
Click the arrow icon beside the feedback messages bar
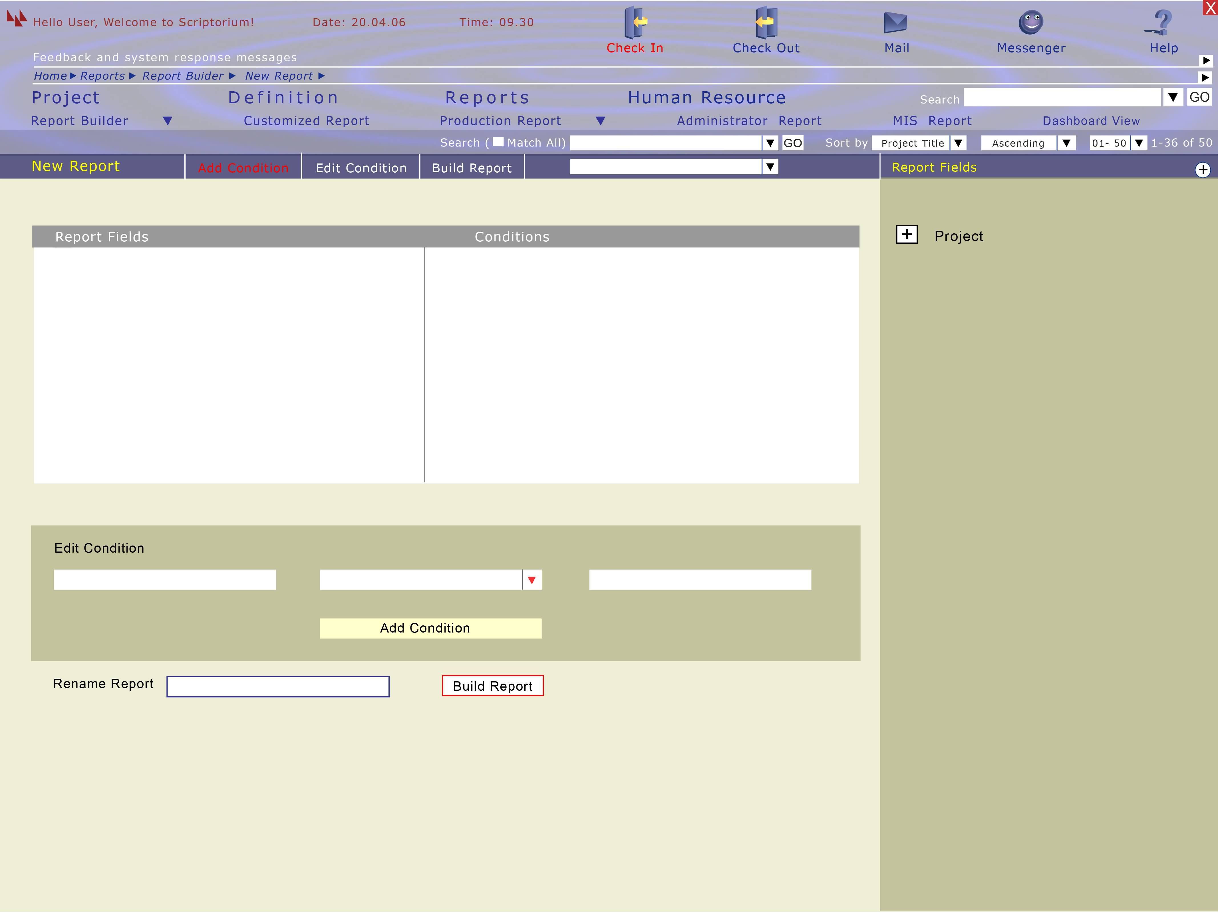pos(1206,60)
